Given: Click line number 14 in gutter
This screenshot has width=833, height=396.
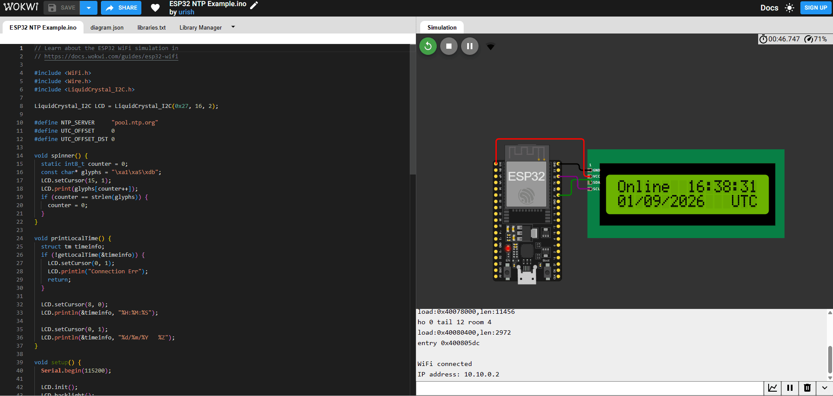Looking at the screenshot, I should point(20,156).
